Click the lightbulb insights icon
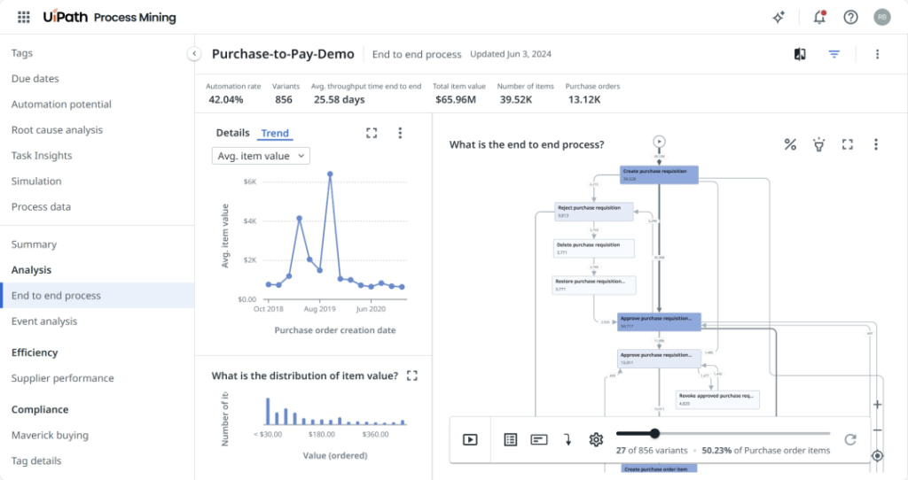This screenshot has height=480, width=908. tap(818, 144)
